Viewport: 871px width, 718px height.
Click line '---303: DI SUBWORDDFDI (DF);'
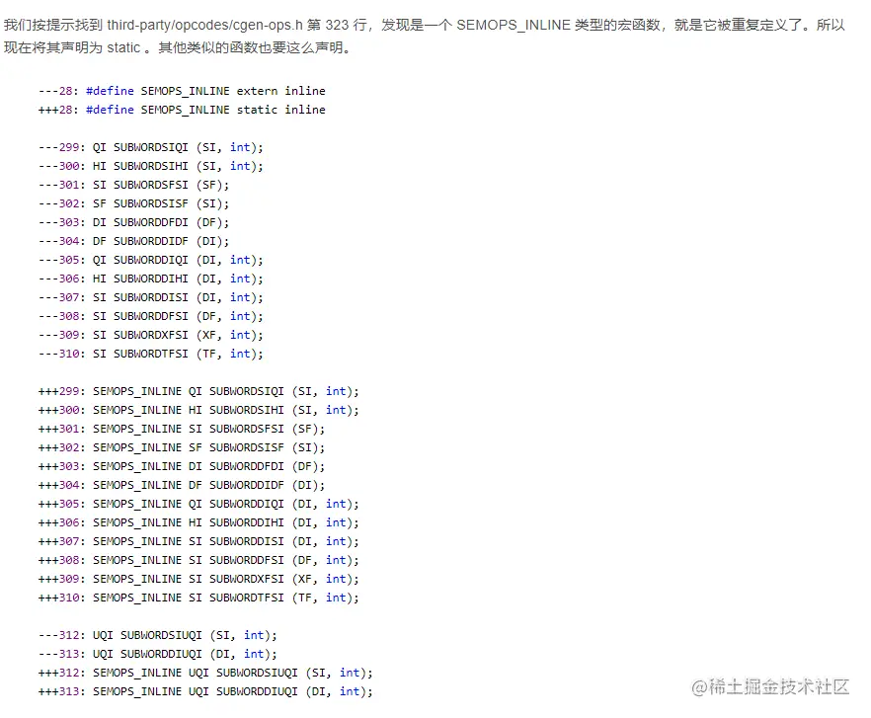click(x=133, y=223)
